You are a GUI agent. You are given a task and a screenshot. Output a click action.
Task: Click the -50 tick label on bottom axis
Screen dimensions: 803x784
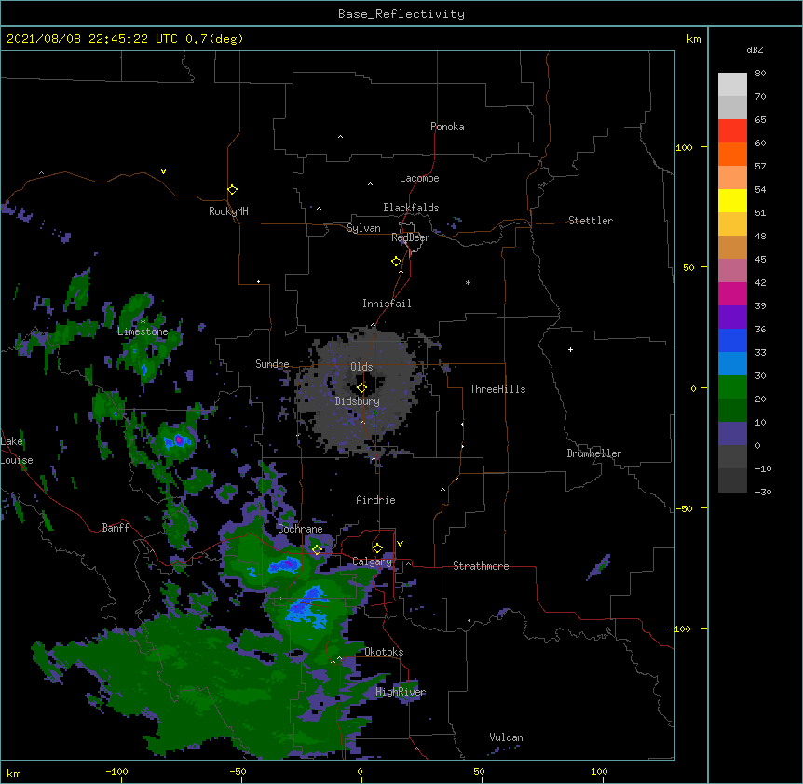pyautogui.click(x=238, y=771)
